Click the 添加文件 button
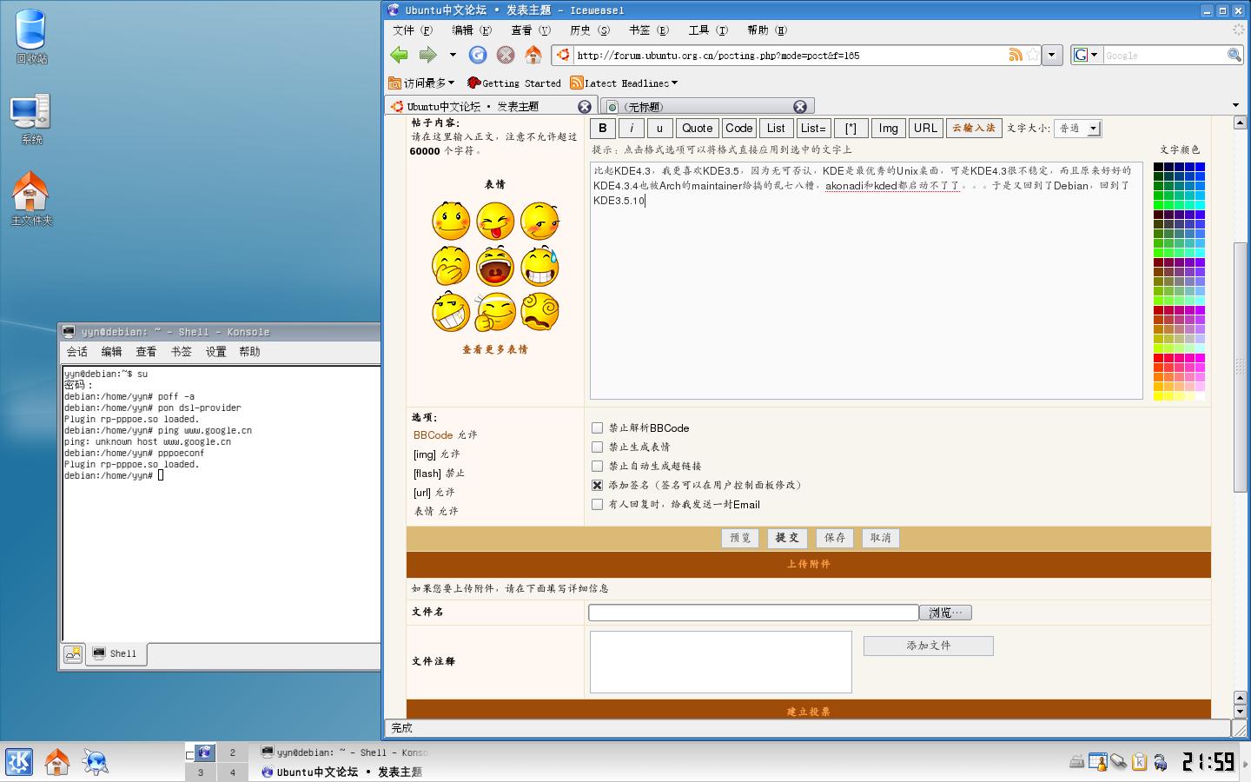The image size is (1251, 782). click(x=928, y=646)
